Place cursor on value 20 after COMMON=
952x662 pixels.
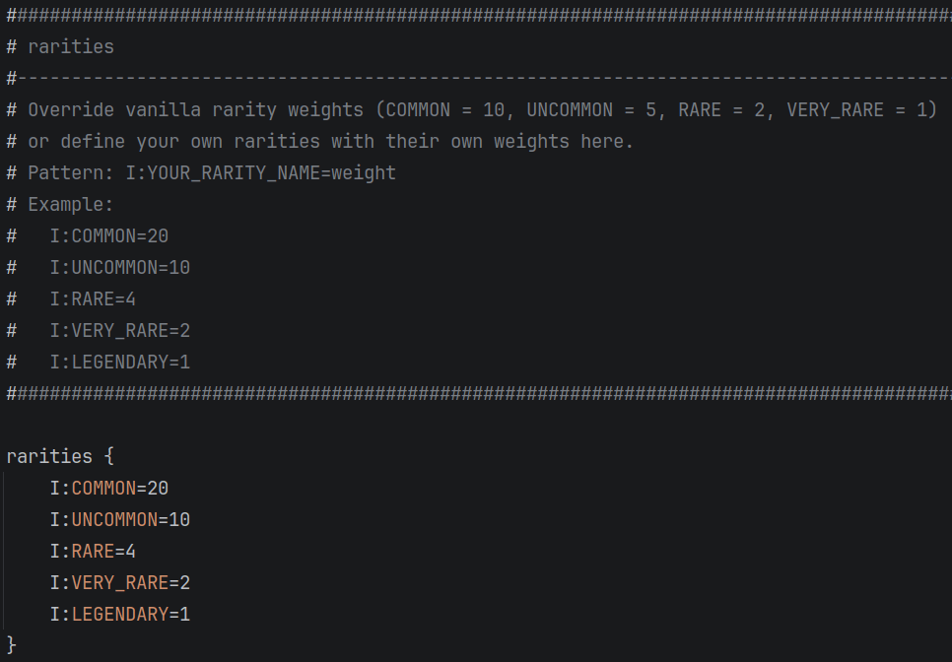coord(158,489)
